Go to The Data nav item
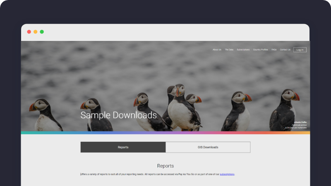The width and height of the screenshot is (331, 186). click(x=229, y=50)
